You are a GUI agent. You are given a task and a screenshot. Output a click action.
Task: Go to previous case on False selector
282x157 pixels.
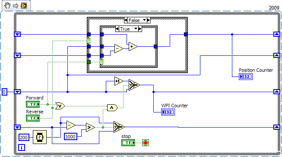(x=126, y=20)
